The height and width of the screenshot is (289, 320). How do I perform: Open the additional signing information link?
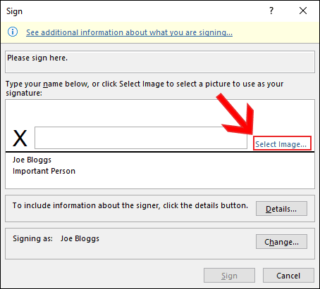point(129,32)
